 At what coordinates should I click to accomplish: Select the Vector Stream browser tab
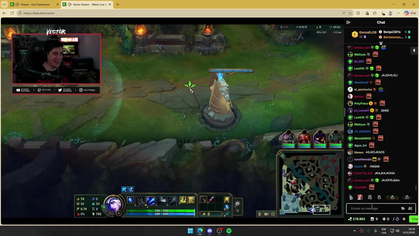87,5
